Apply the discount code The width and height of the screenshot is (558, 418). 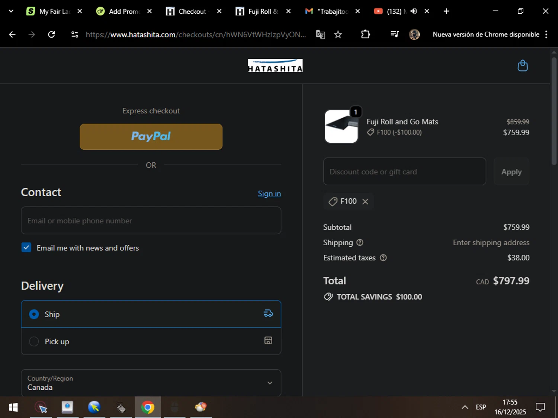pyautogui.click(x=511, y=172)
